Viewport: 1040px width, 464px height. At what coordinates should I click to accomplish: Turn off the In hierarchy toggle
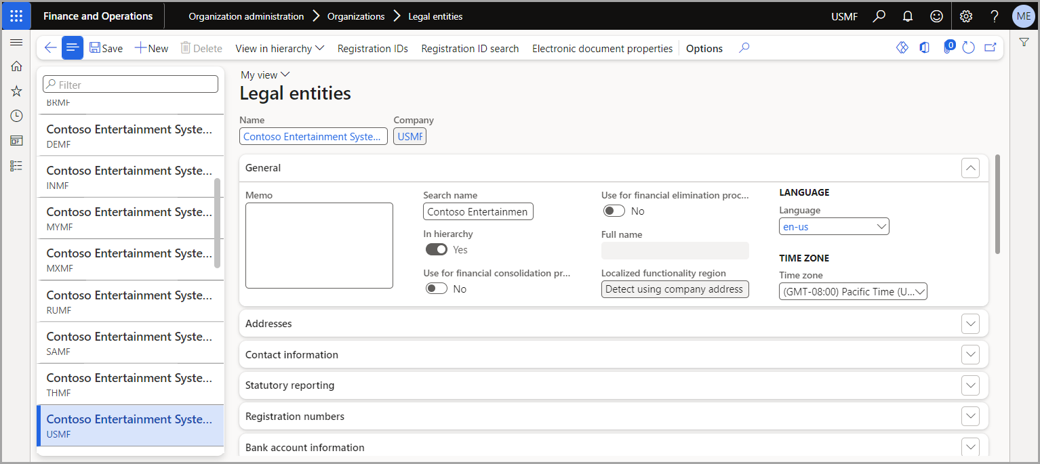(437, 250)
